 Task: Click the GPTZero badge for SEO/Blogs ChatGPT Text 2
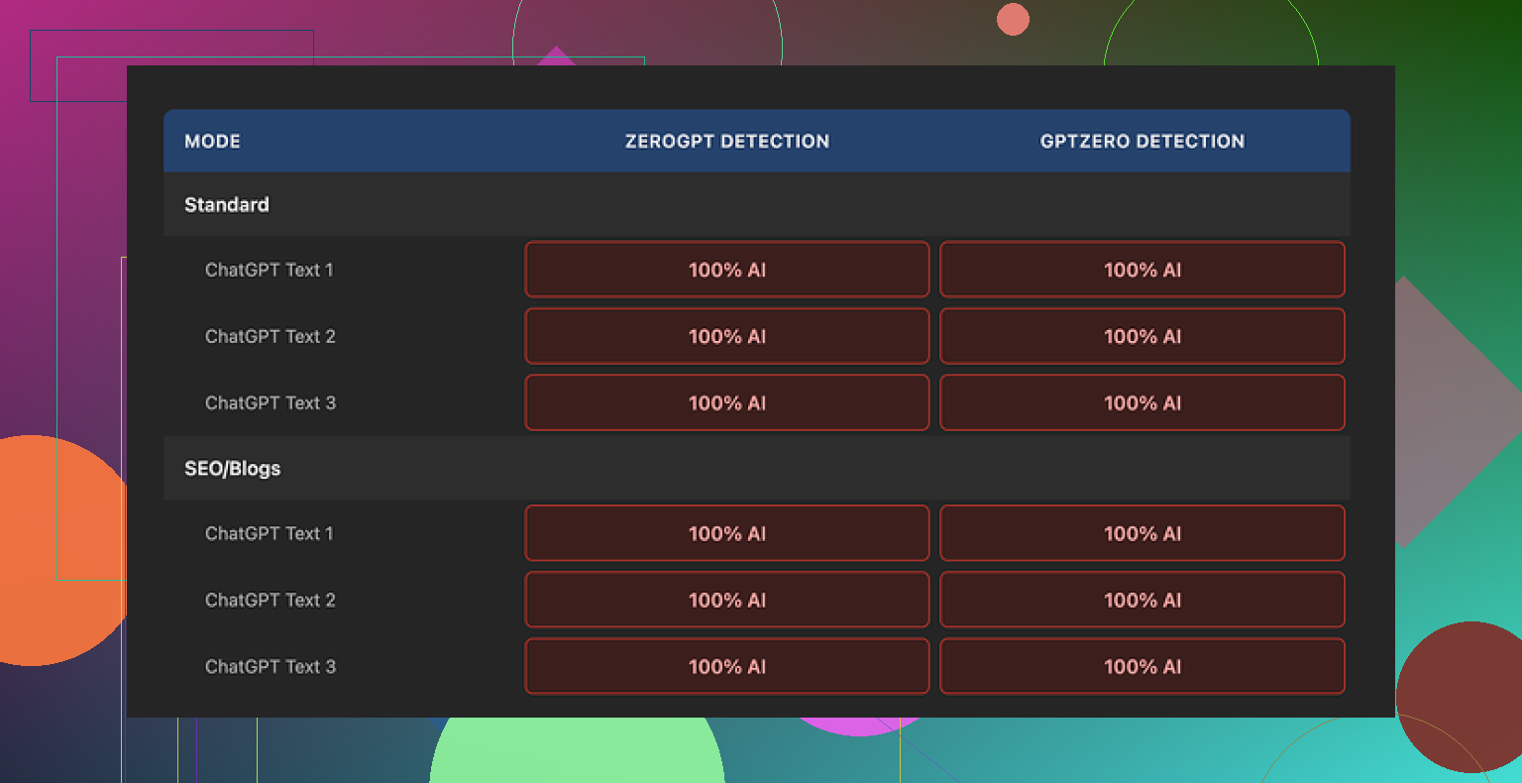(x=1141, y=600)
